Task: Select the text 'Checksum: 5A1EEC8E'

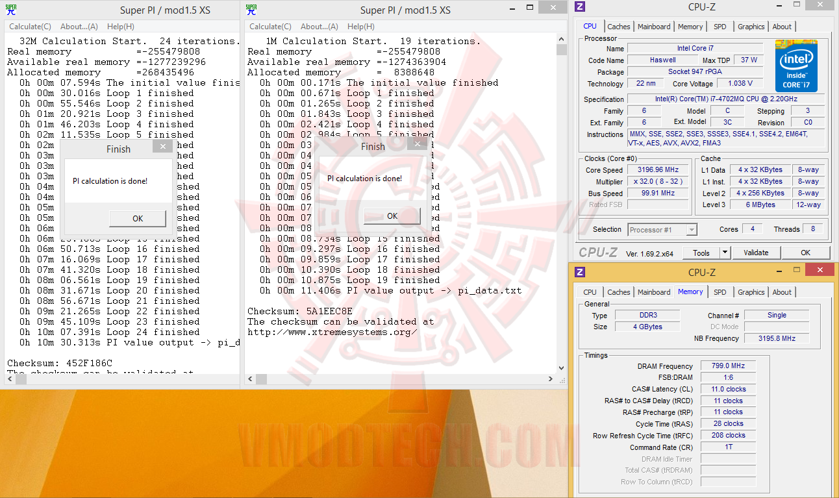Action: click(300, 311)
